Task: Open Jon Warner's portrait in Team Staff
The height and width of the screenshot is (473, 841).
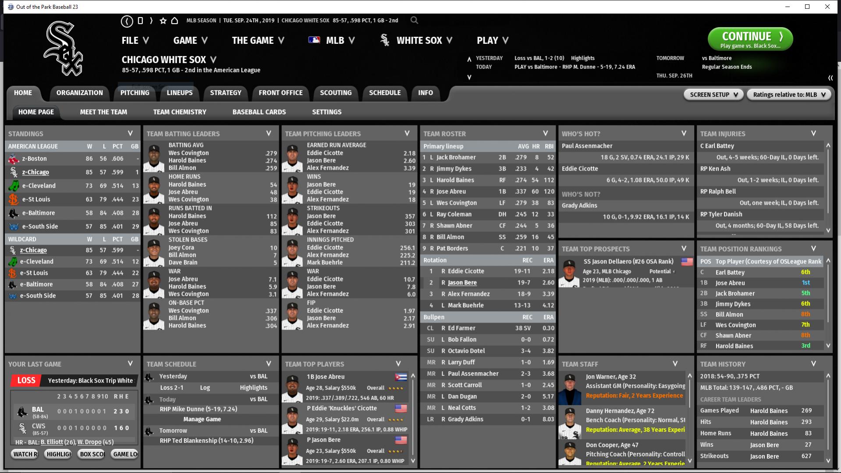Action: (x=570, y=388)
